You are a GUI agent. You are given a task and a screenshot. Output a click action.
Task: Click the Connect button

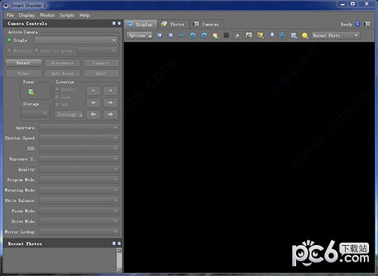tap(101, 63)
